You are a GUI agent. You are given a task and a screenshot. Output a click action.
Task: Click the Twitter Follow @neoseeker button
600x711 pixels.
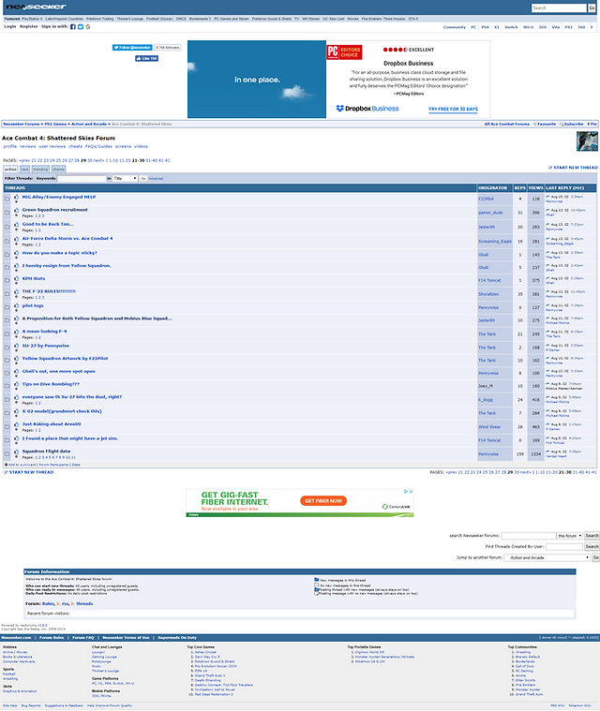click(132, 47)
